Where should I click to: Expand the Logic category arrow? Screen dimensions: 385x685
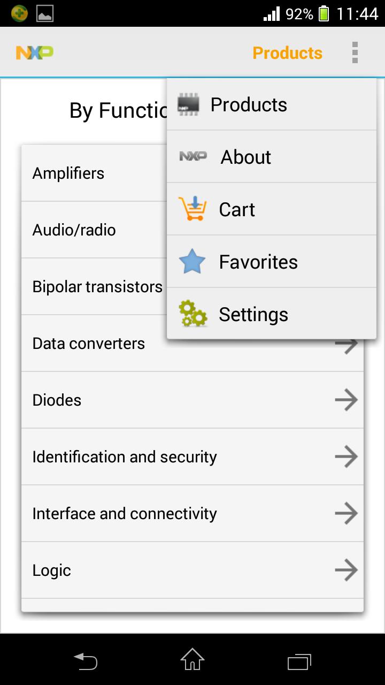346,570
